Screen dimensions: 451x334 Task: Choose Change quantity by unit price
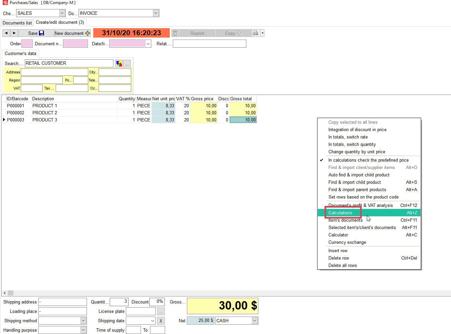coord(369,152)
